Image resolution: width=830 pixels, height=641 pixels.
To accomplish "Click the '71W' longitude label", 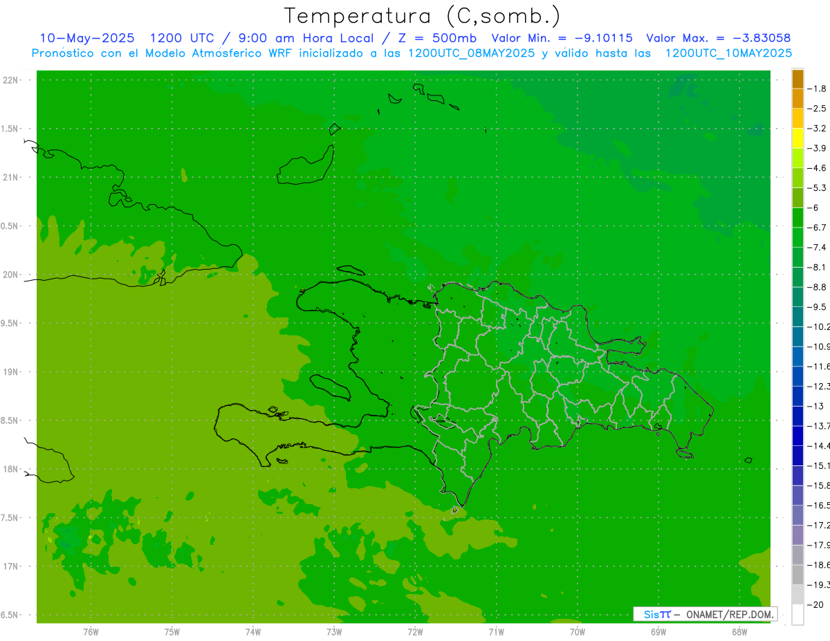I will click(x=496, y=631).
